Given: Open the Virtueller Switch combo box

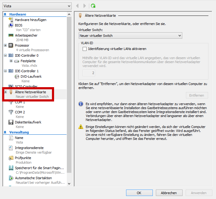Looking at the screenshot, I should pyautogui.click(x=130, y=36).
